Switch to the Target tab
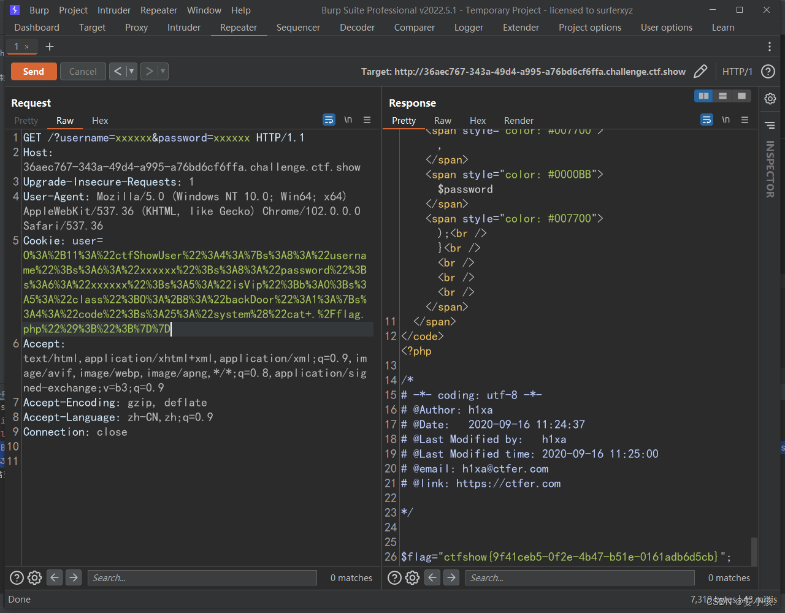 (93, 28)
